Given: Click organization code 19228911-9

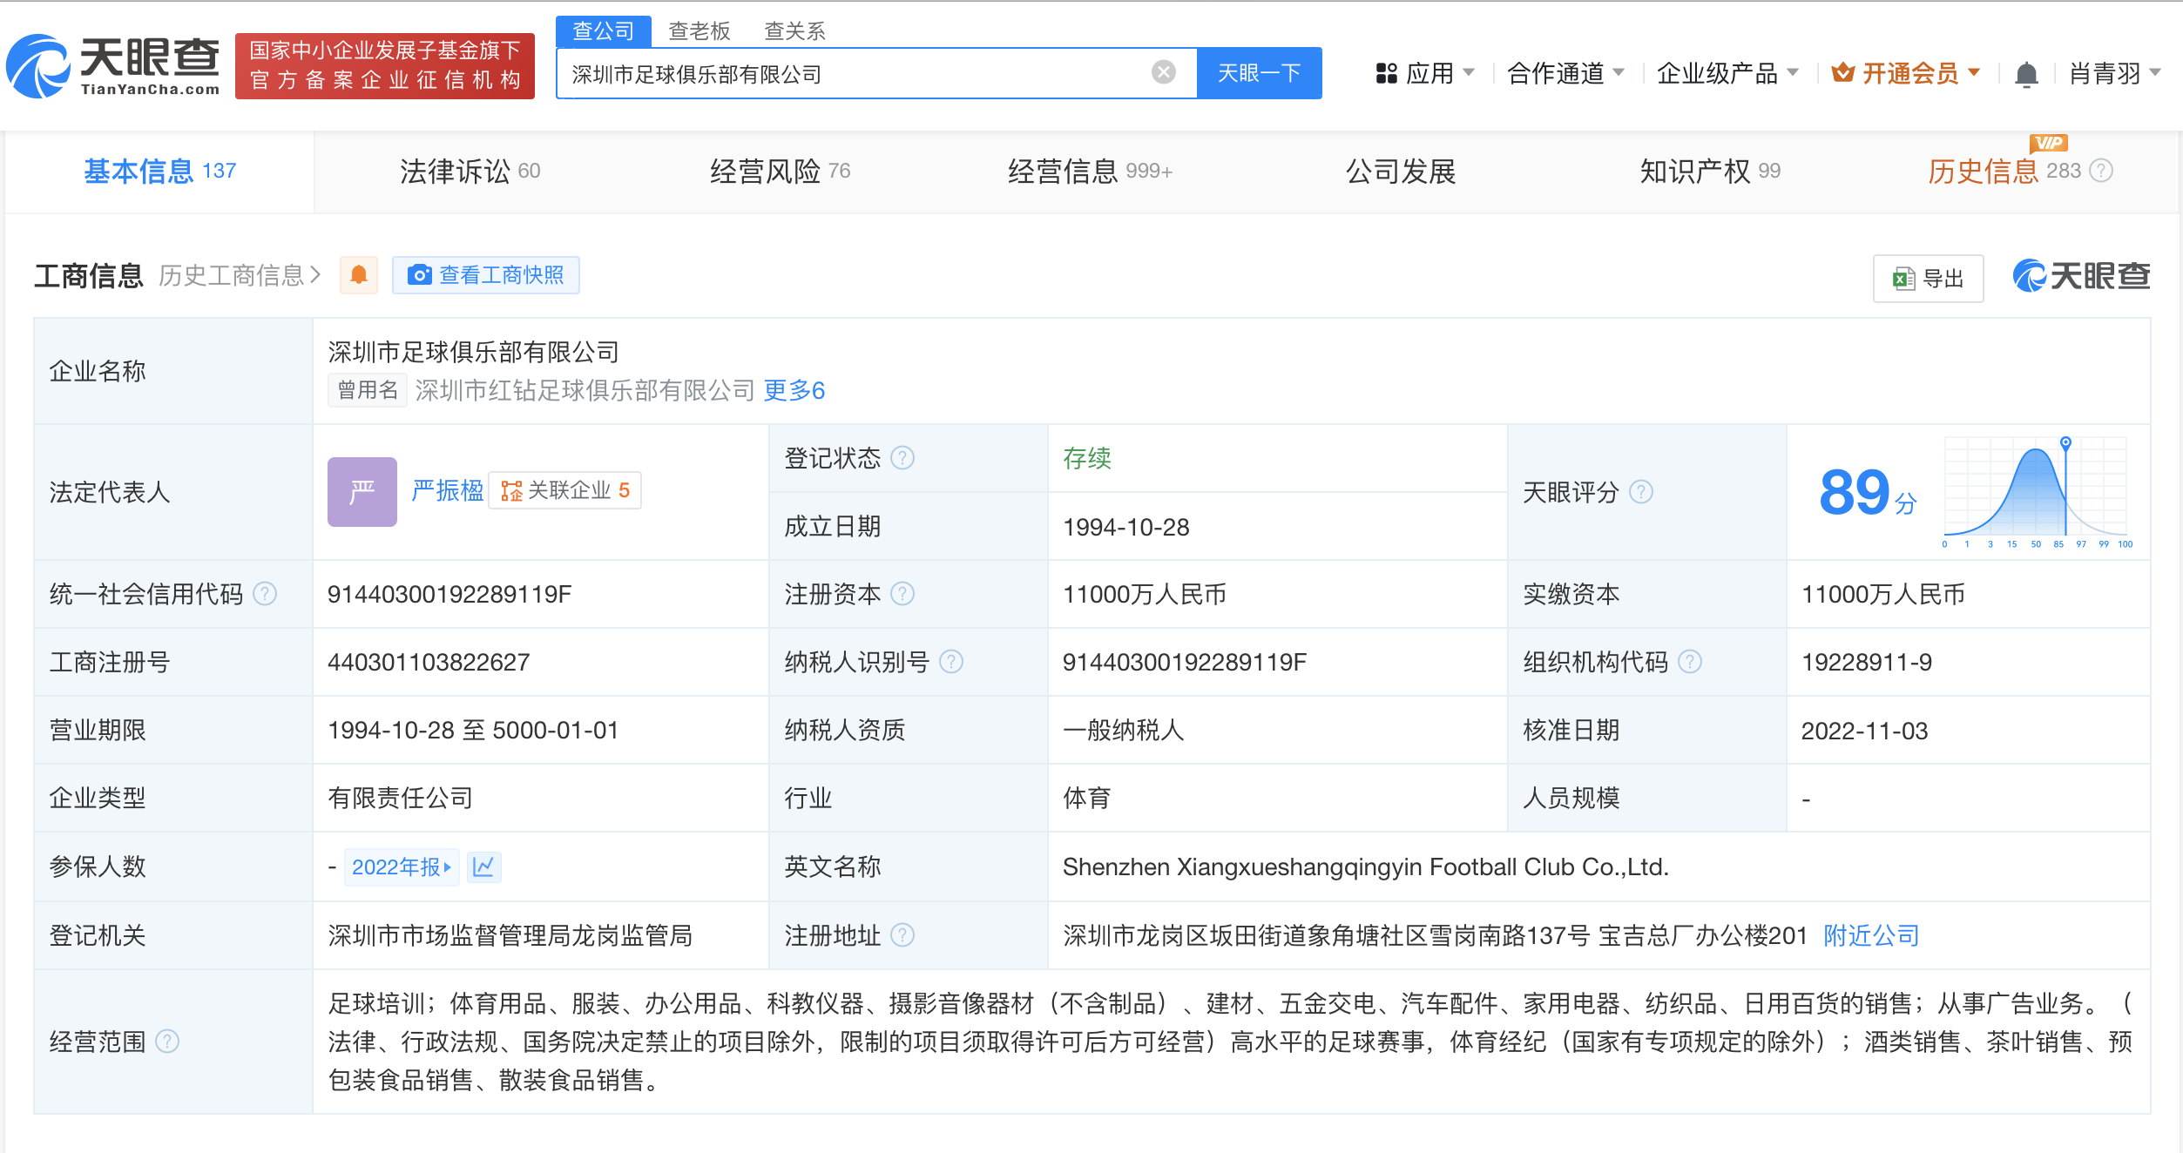Looking at the screenshot, I should (x=1866, y=662).
